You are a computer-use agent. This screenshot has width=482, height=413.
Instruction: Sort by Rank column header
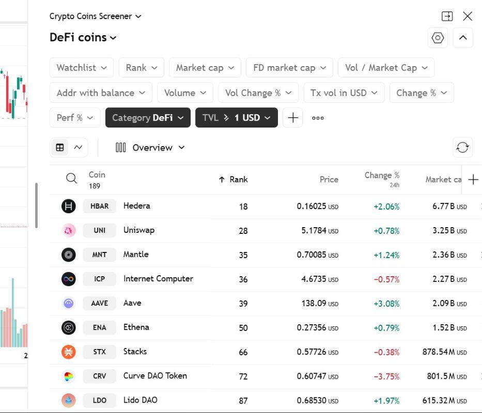point(234,180)
